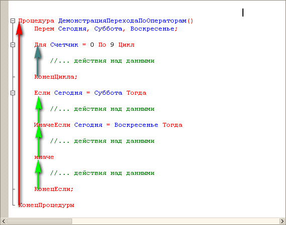This screenshot has width=286, height=225.
Task: Click the comment under ИначеЕсли
Action: coord(102,141)
